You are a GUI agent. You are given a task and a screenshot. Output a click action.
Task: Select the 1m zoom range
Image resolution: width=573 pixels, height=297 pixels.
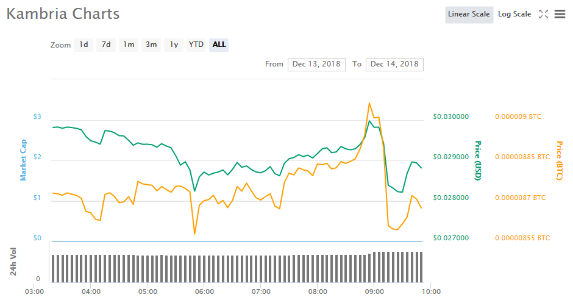pos(129,45)
